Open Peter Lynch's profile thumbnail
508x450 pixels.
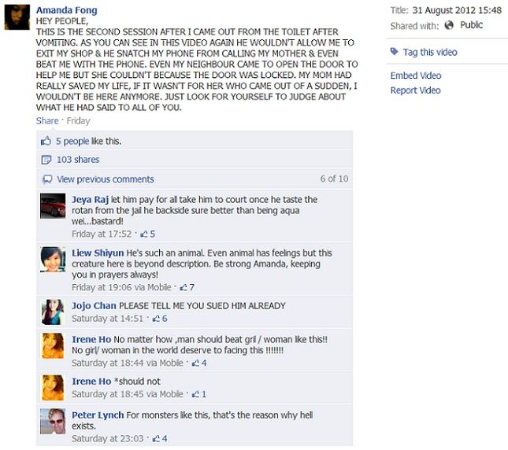[x=53, y=421]
